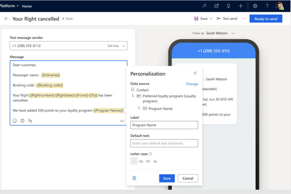Open the question mark help icon
Image resolution: width=291 pixels, height=194 pixels.
267,6
